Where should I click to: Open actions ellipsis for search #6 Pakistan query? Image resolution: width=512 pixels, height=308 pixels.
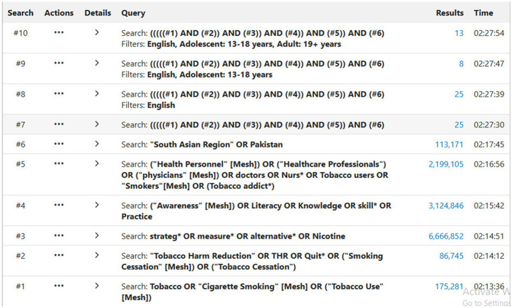59,144
